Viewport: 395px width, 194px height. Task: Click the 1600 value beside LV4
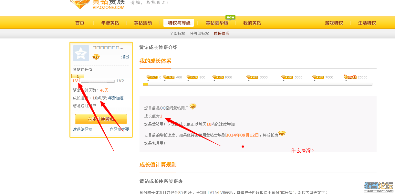coord(228,77)
